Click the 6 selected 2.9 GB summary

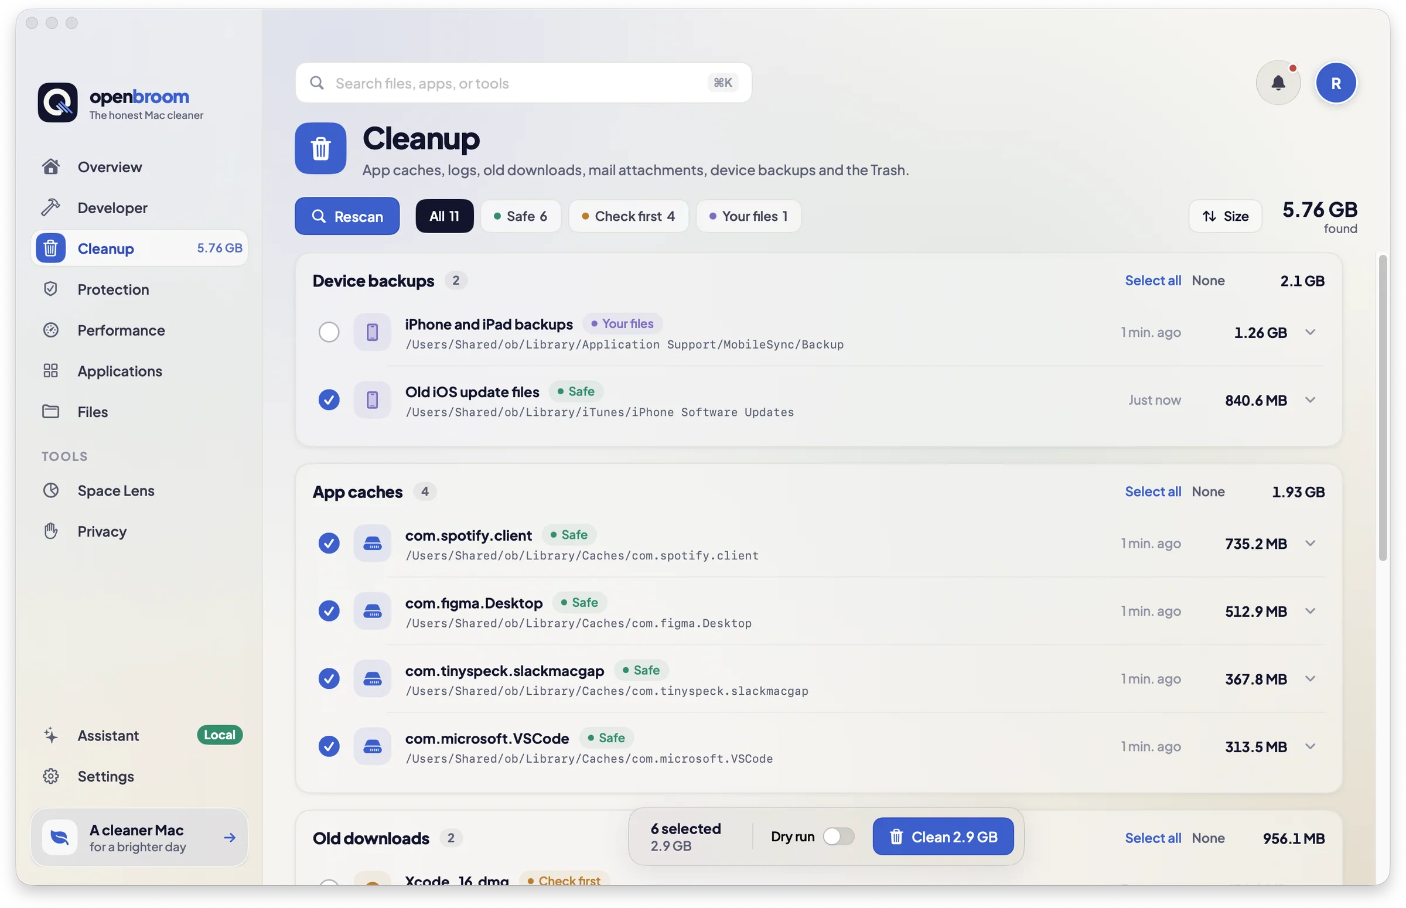pos(685,837)
